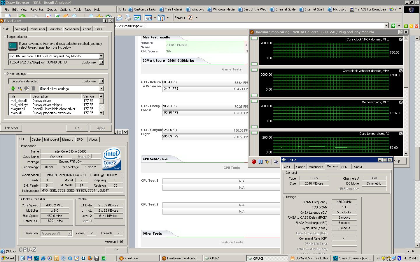
Task: Click the magnifier icon in driver settings
Action: coord(20,88)
